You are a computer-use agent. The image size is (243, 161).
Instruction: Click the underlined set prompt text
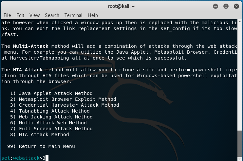pyautogui.click(x=6, y=158)
